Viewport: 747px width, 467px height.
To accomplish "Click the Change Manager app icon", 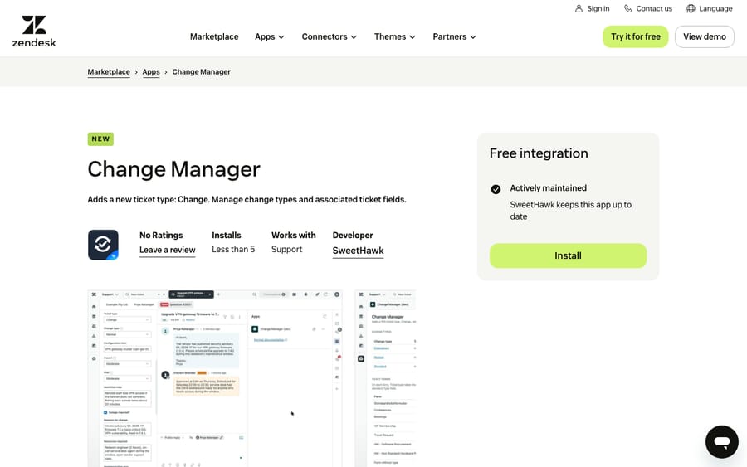I will tap(103, 245).
